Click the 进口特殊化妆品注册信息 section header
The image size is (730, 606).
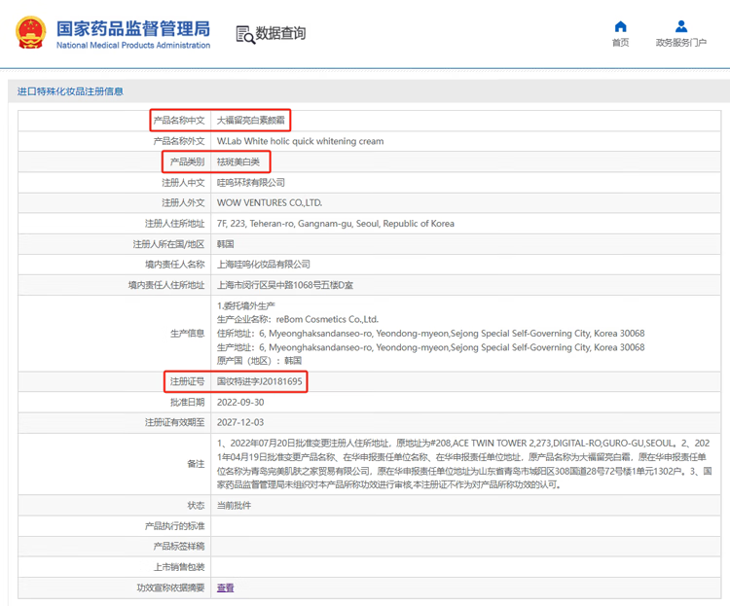pyautogui.click(x=70, y=91)
